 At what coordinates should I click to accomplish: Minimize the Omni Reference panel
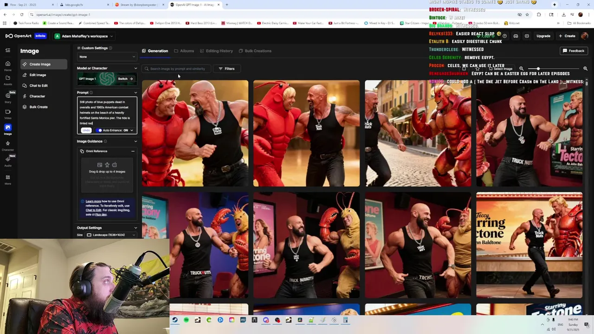click(133, 151)
